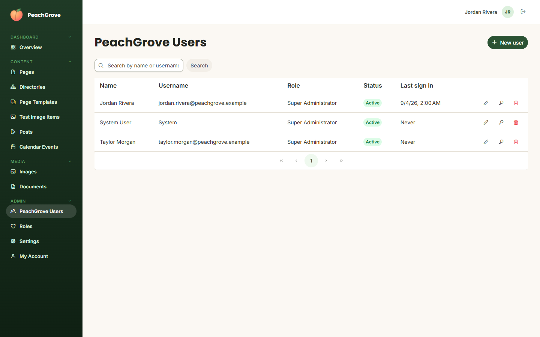This screenshot has width=540, height=337.
Task: Click Jordan Rivera name in header
Action: (x=481, y=12)
